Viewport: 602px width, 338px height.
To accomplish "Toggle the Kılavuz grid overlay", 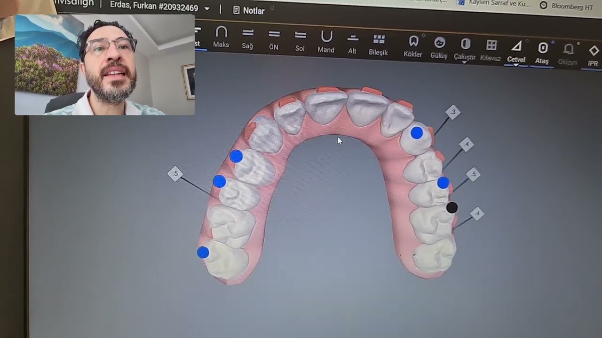I will [x=491, y=51].
